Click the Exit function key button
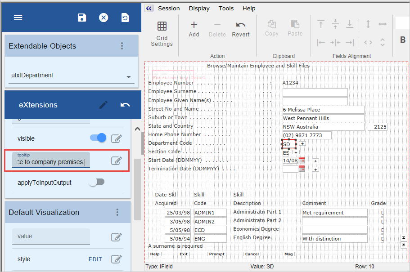The height and width of the screenshot is (272, 410). pos(184,254)
